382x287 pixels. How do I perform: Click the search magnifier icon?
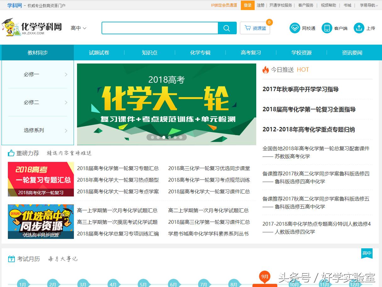coord(227,28)
